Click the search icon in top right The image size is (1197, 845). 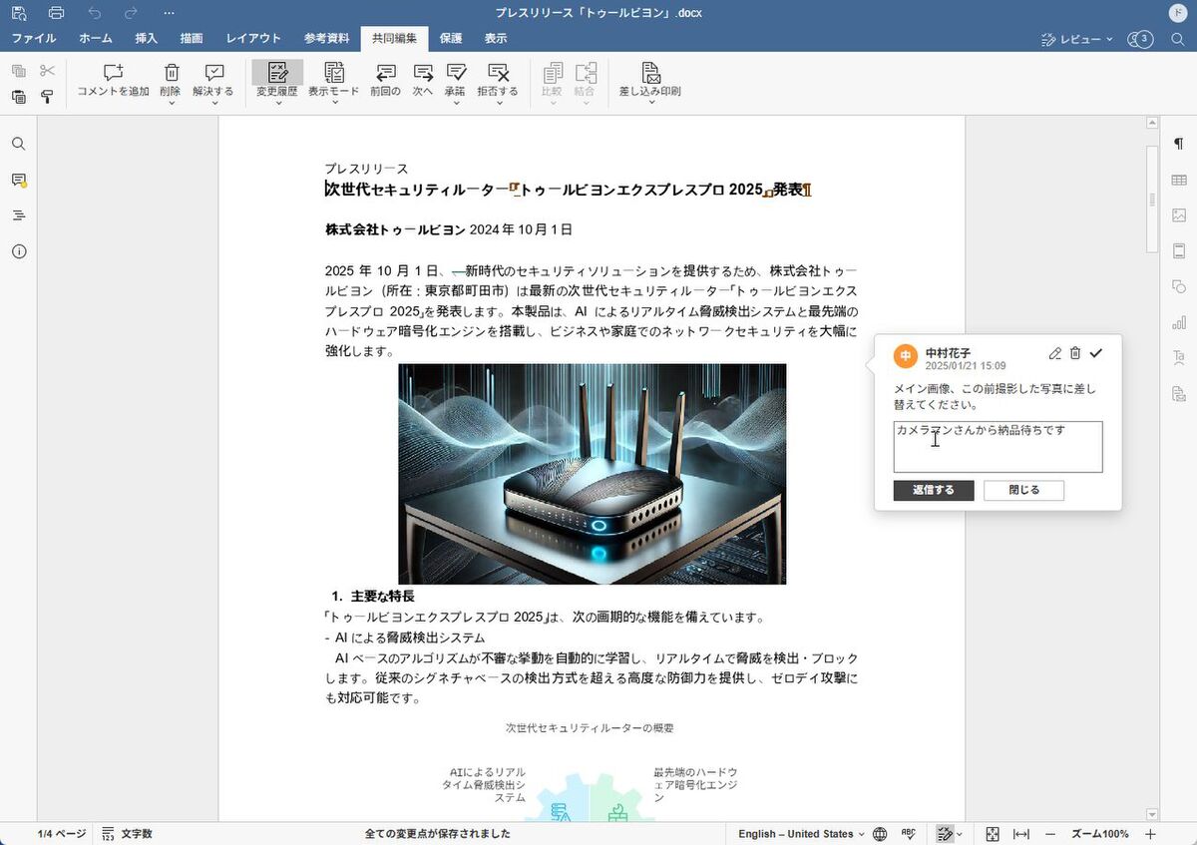pyautogui.click(x=1178, y=39)
